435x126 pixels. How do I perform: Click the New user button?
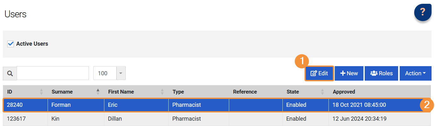pos(349,73)
